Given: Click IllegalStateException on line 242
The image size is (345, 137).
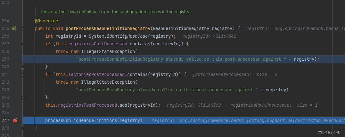Looking at the screenshot, I should pos(108,82).
